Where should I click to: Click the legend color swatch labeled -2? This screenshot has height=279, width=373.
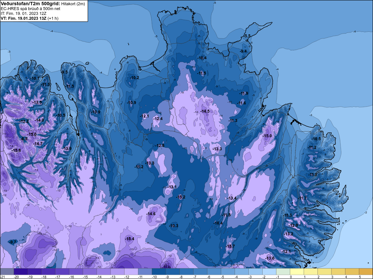coord(269,272)
